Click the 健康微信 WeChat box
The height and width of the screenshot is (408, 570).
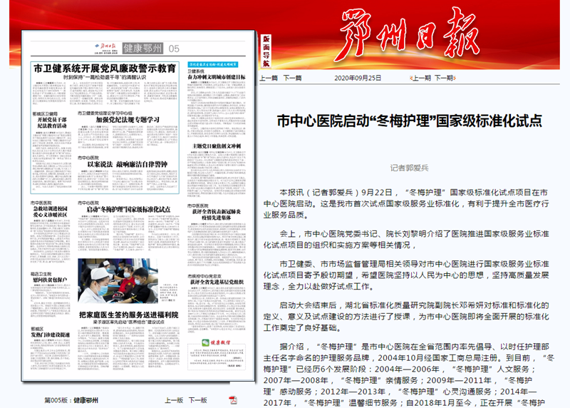[217, 354]
